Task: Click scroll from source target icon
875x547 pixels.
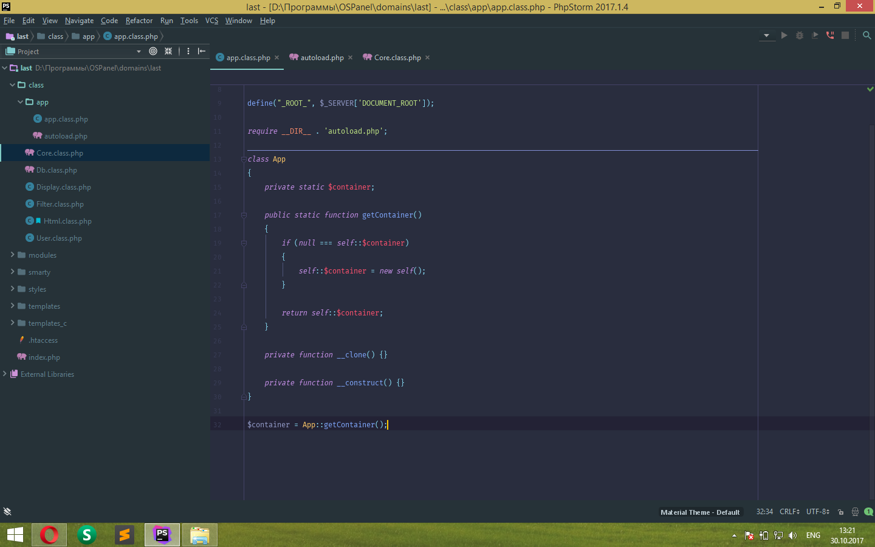Action: [153, 51]
